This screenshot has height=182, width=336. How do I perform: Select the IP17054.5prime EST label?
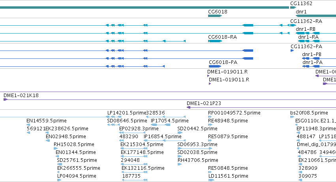coord(169,121)
